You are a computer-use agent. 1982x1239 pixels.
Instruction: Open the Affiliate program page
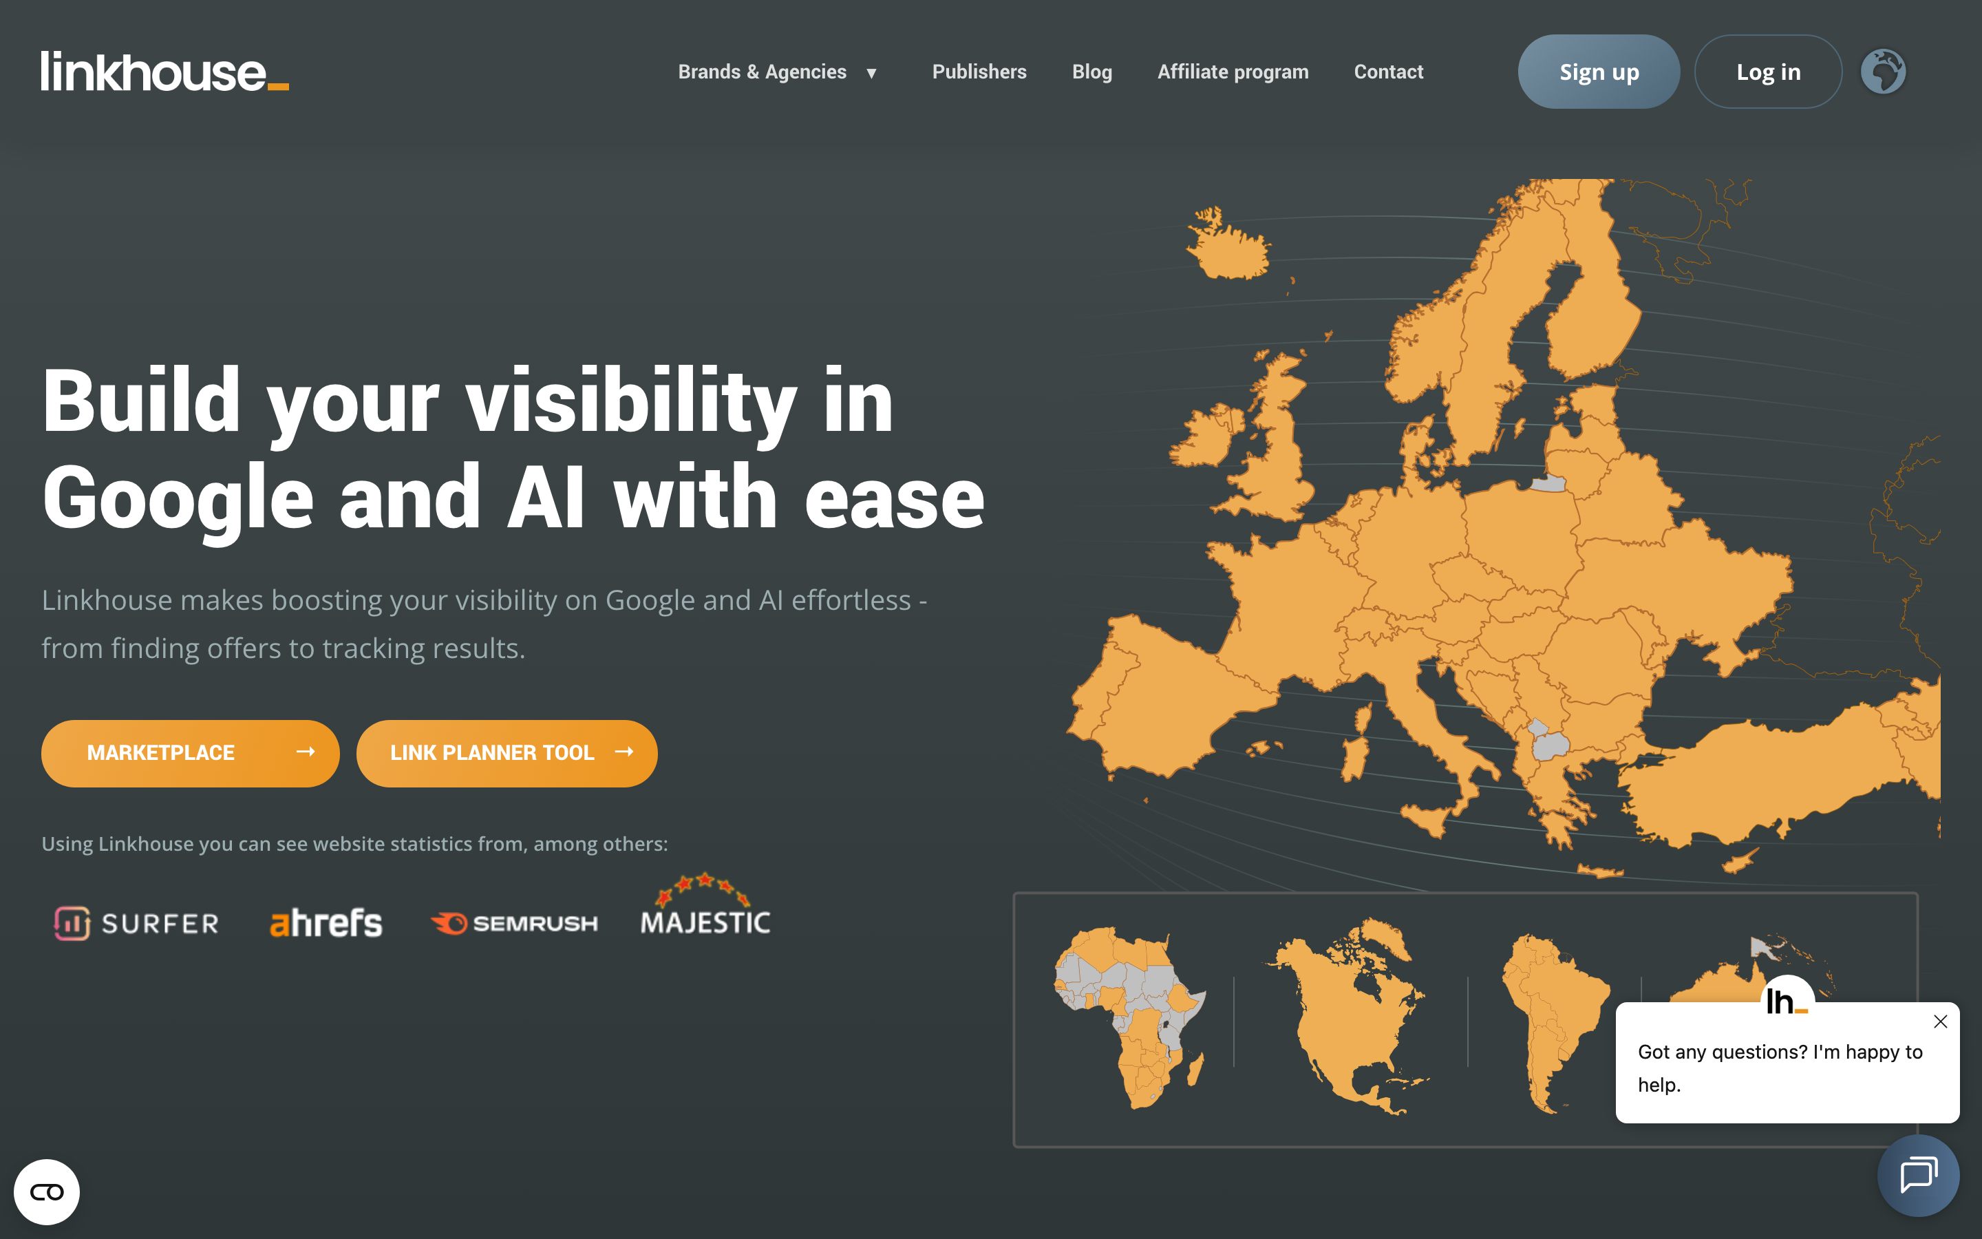pos(1233,72)
